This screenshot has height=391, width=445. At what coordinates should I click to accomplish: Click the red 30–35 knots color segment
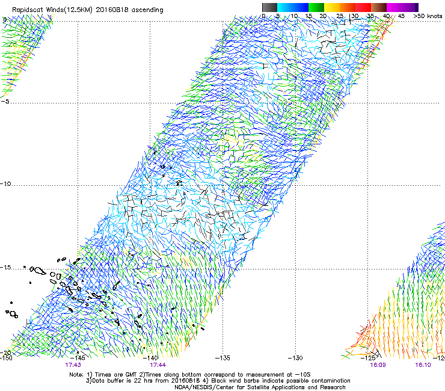click(363, 7)
